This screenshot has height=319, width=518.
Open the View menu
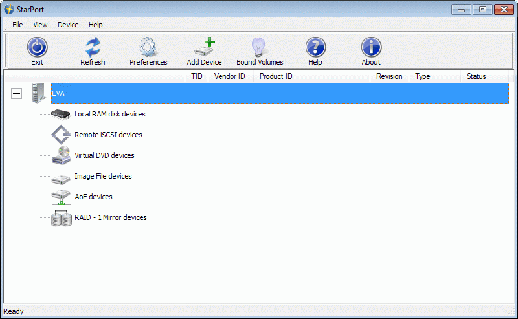point(40,25)
